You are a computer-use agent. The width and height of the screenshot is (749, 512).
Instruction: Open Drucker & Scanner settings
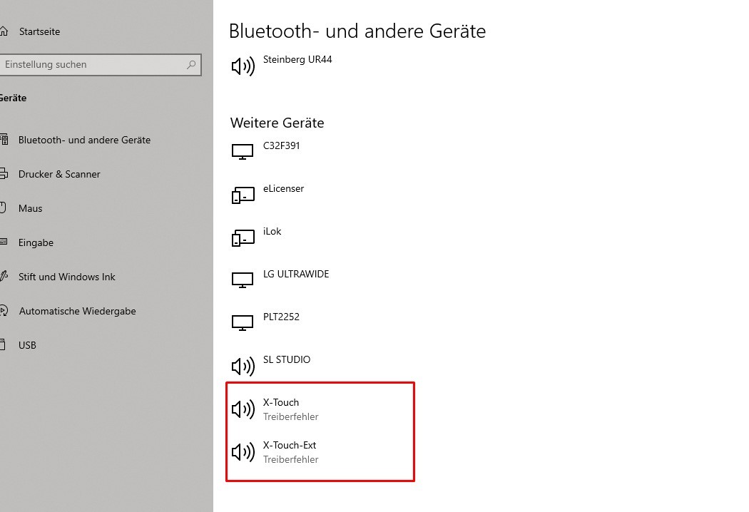pyautogui.click(x=59, y=174)
